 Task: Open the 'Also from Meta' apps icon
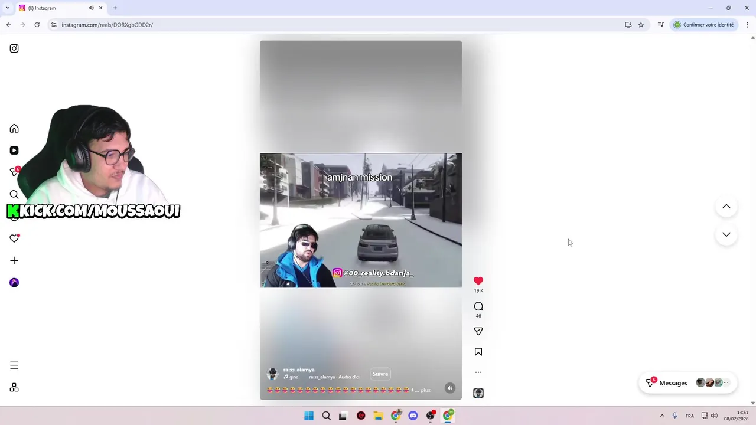[14, 388]
